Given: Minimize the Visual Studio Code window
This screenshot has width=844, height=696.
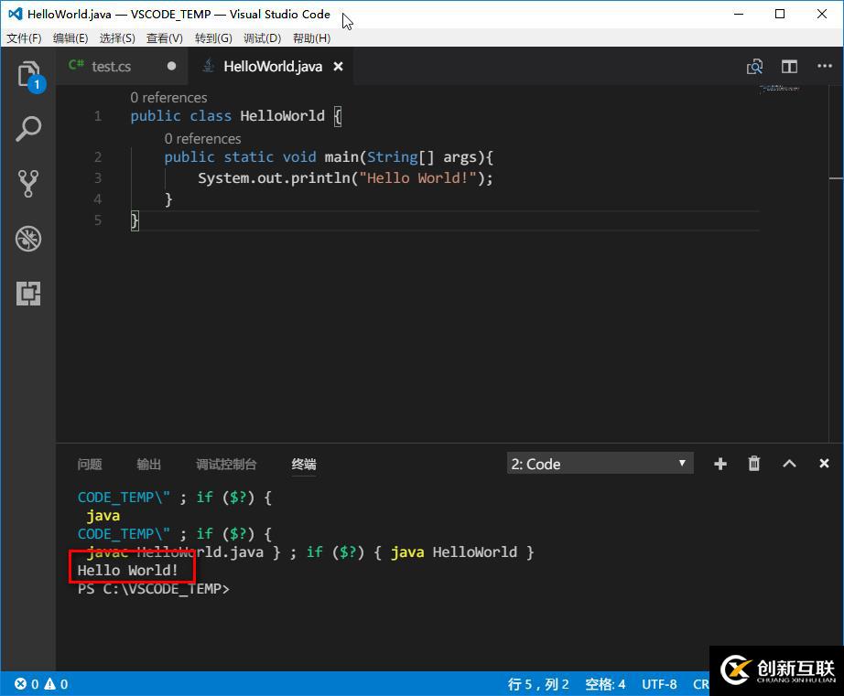Looking at the screenshot, I should tap(739, 14).
